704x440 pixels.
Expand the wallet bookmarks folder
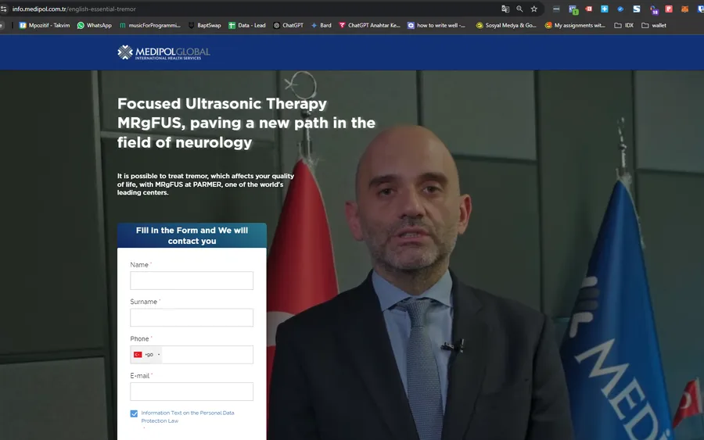point(654,26)
